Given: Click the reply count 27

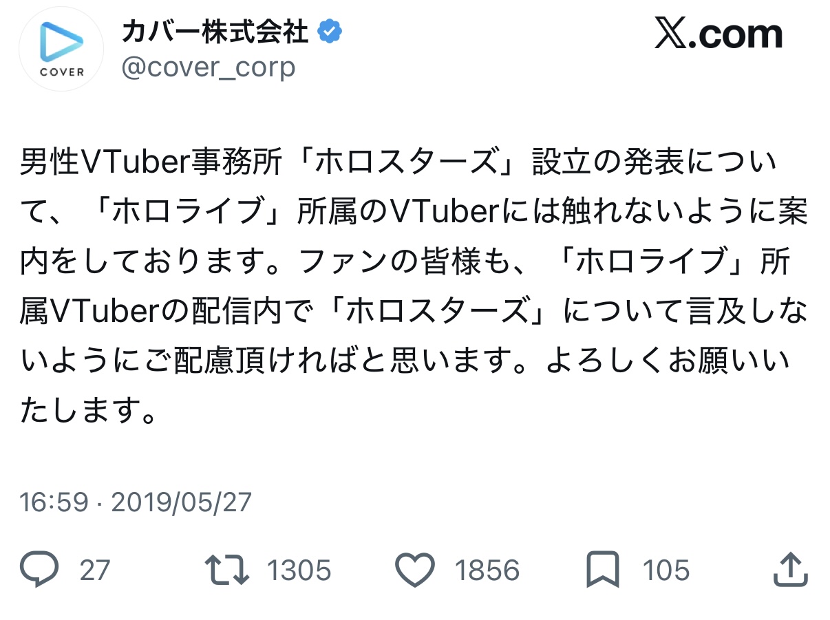Looking at the screenshot, I should pyautogui.click(x=95, y=570).
